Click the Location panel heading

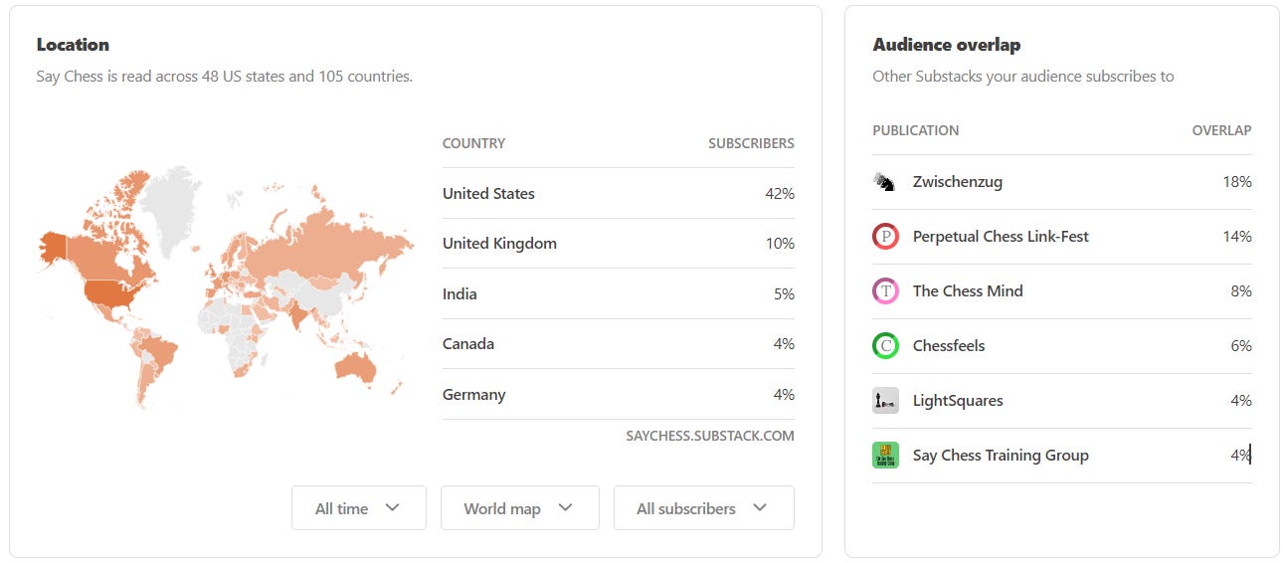(73, 45)
